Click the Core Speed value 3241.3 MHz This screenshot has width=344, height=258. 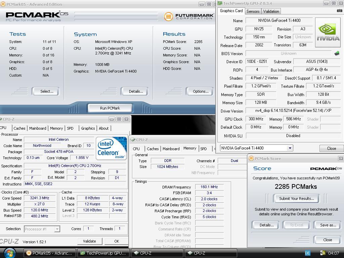coord(40,198)
